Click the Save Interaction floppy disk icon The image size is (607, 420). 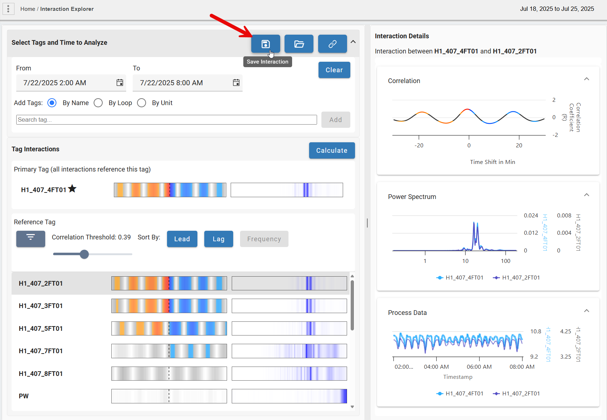[x=266, y=44]
